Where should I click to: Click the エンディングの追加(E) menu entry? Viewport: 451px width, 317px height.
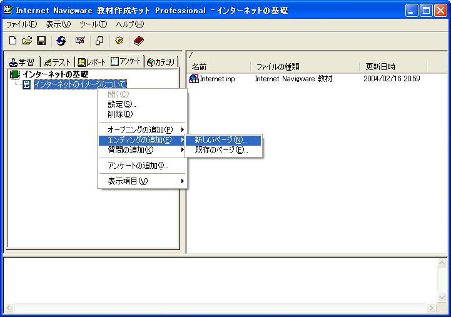[143, 140]
